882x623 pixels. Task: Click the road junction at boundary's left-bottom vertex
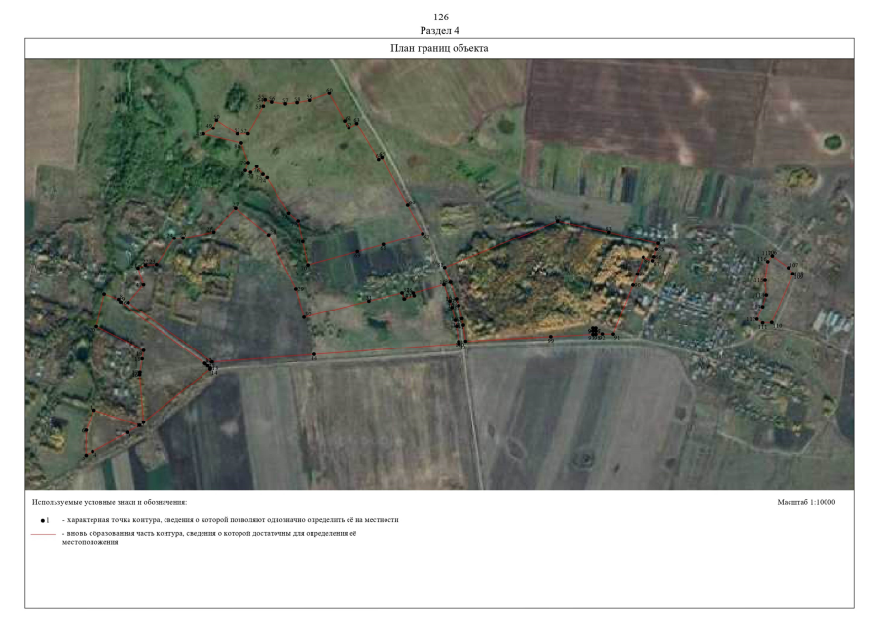click(212, 365)
